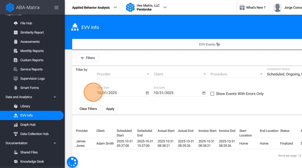Viewport: 302px width, 168px height.
Task: Select the EVV Events tab
Action: pyautogui.click(x=209, y=45)
